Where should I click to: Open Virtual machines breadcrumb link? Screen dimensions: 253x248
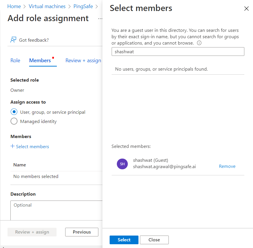47,6
